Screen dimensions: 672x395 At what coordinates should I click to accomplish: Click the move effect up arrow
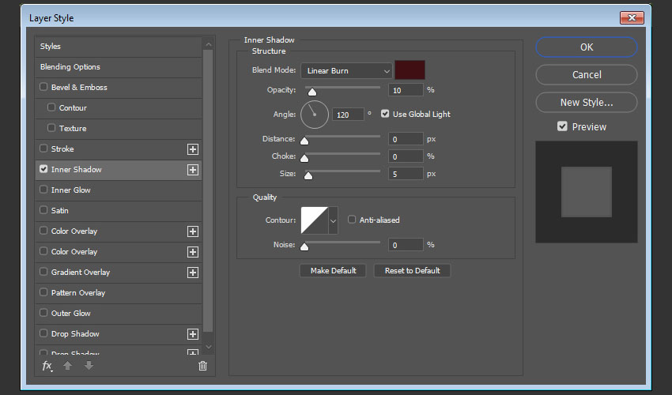pos(68,366)
